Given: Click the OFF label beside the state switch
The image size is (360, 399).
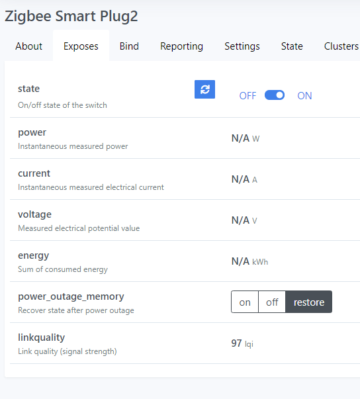Looking at the screenshot, I should tap(247, 96).
